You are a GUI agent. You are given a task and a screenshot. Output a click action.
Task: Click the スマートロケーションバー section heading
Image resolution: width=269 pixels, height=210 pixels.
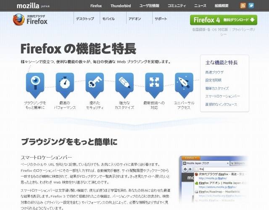coord(46,157)
